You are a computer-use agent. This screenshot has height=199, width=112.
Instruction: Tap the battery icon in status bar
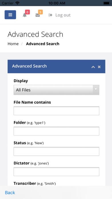tap(107, 3)
